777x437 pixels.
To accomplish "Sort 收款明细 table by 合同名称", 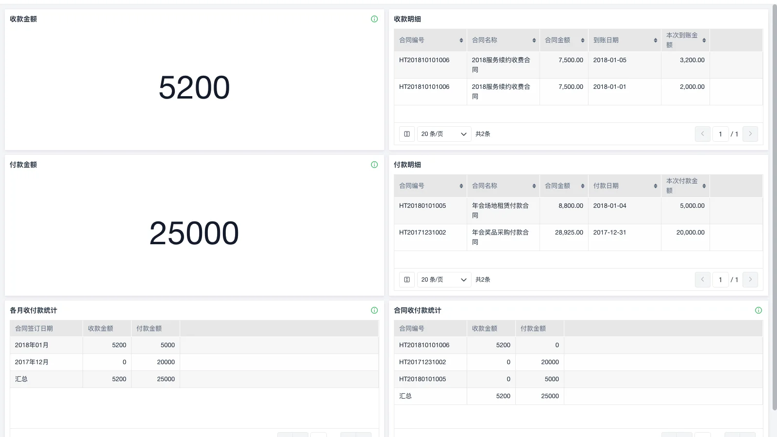I will click(534, 40).
